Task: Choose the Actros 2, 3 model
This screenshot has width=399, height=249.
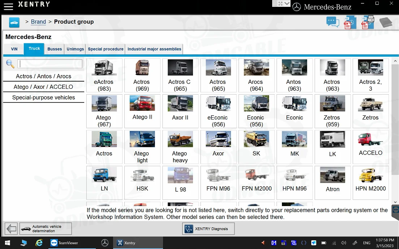Action: pos(370,75)
